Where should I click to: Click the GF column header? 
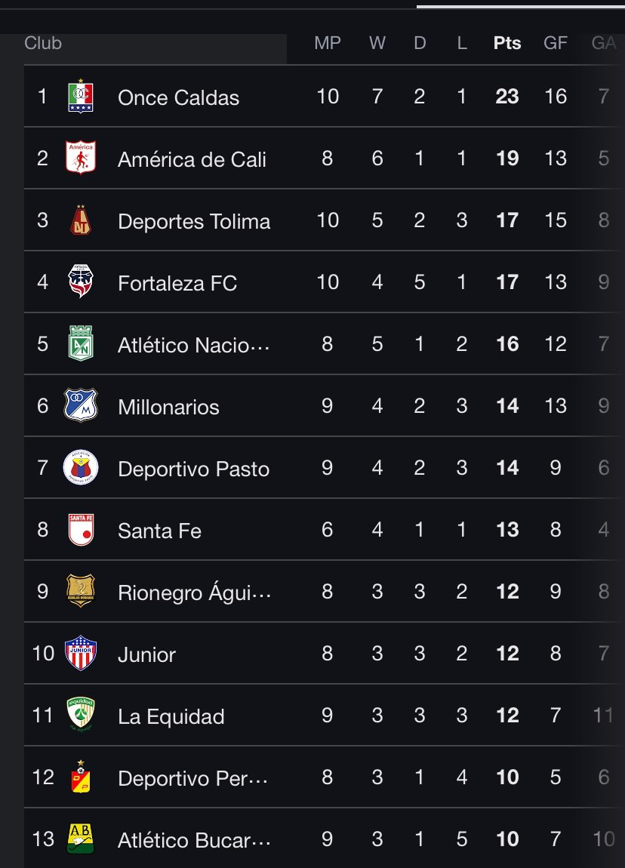[556, 43]
